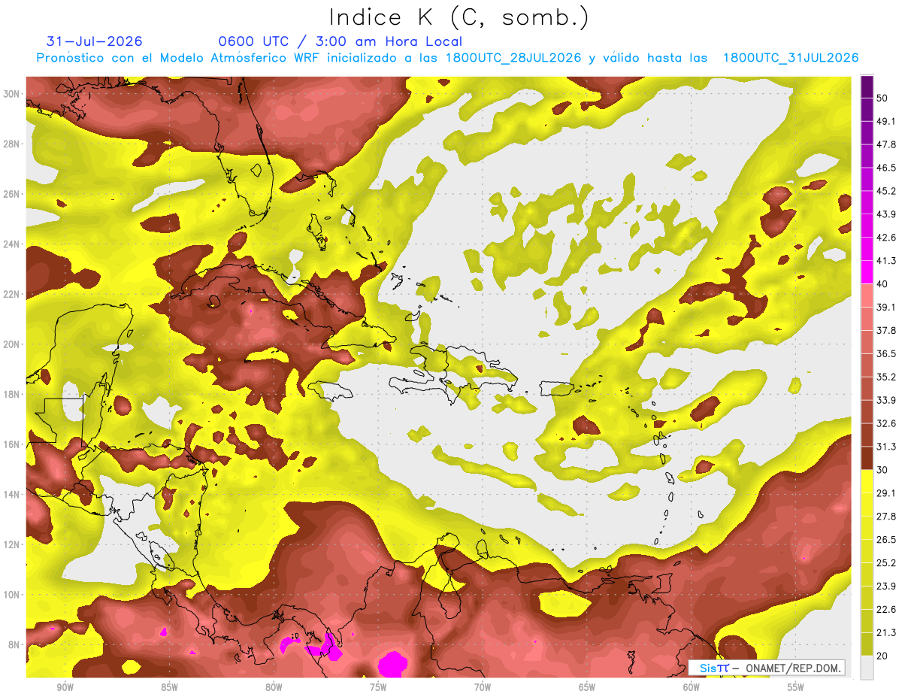Click the dark purple swatch above the 50 label
Image resolution: width=902 pixels, height=697 pixels.
pyautogui.click(x=867, y=87)
